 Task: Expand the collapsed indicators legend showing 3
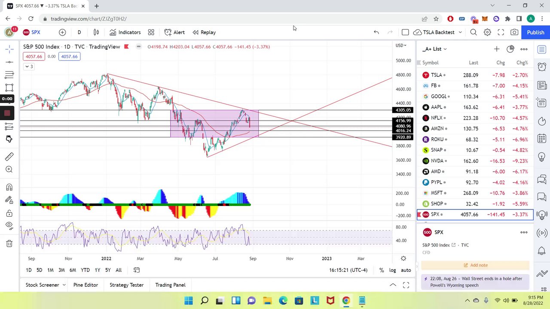(29, 67)
